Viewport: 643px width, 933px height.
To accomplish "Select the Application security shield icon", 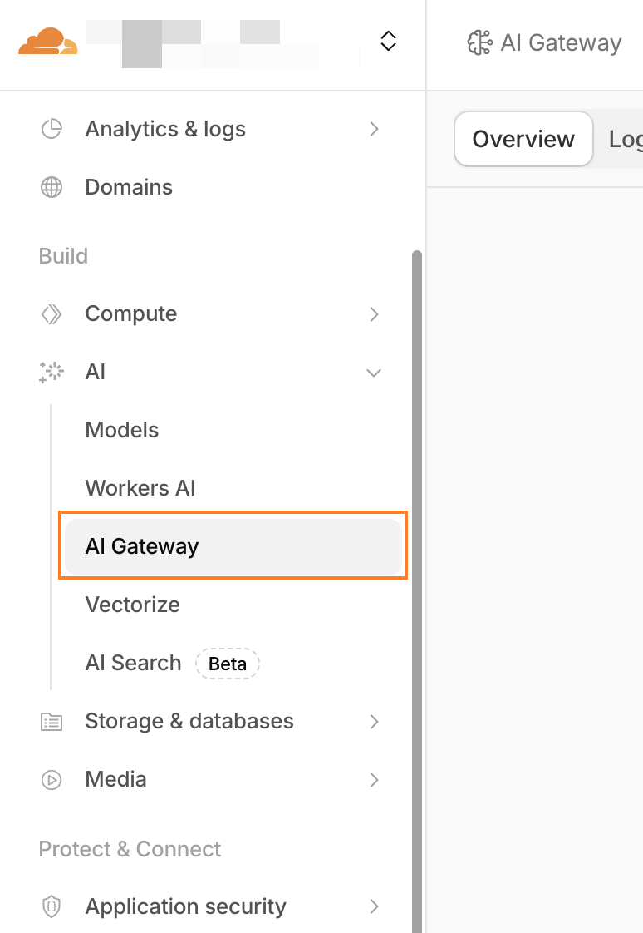I will coord(51,906).
